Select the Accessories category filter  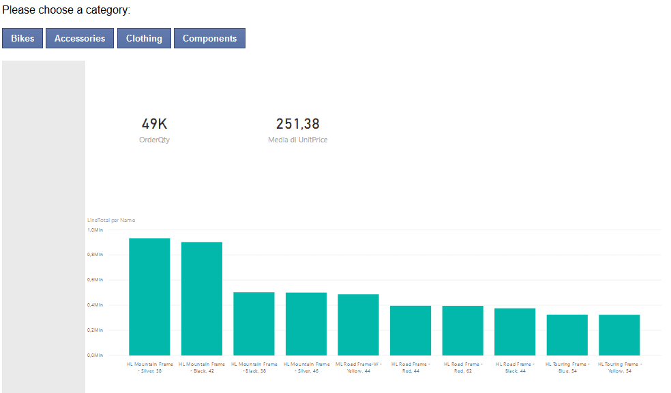79,38
